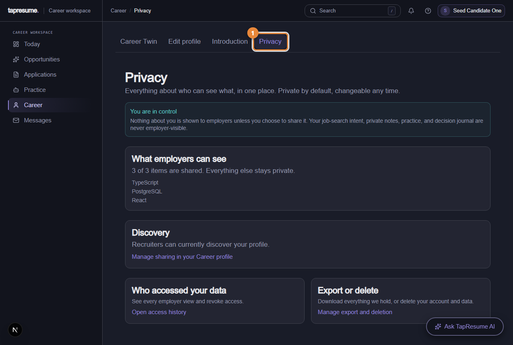Screen dimensions: 513x345
Task: Select Career in the sidebar
Action: pos(51,105)
